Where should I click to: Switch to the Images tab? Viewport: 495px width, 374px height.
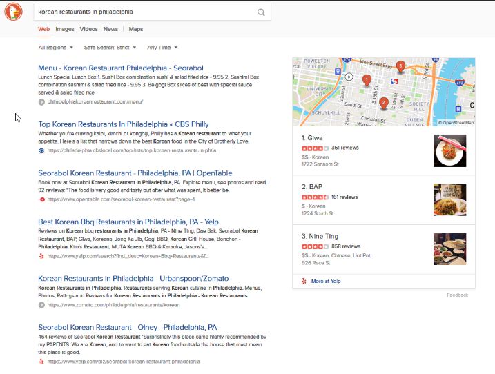click(x=65, y=29)
